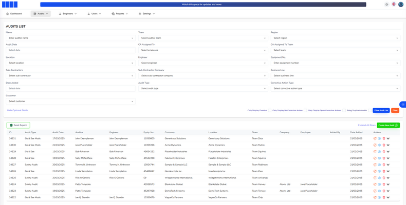The width and height of the screenshot is (406, 205).
Task: Open the Select employee dropdown
Action: [203, 50]
